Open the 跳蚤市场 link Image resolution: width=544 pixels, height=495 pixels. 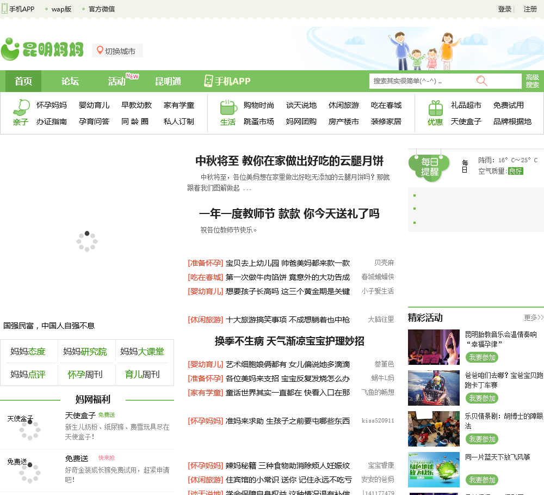pos(259,121)
